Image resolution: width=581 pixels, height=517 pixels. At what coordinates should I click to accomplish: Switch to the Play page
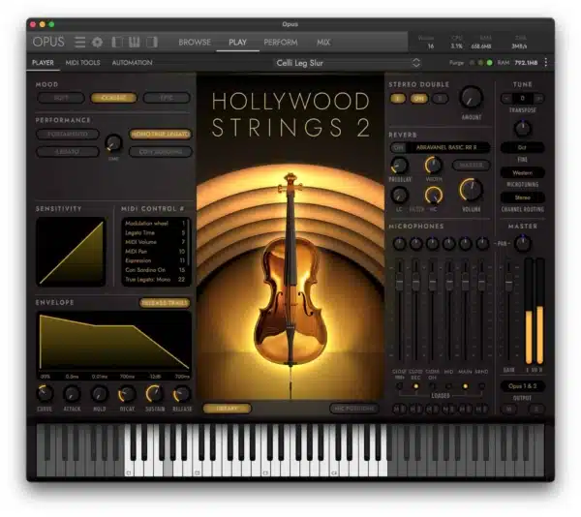click(x=237, y=43)
